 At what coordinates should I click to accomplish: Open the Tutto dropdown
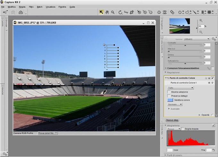180,88
